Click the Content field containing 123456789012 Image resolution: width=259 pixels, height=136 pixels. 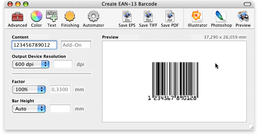coord(34,45)
